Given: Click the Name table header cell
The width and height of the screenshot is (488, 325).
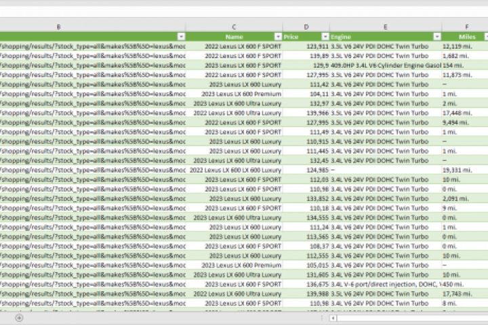Looking at the screenshot, I should coord(234,37).
